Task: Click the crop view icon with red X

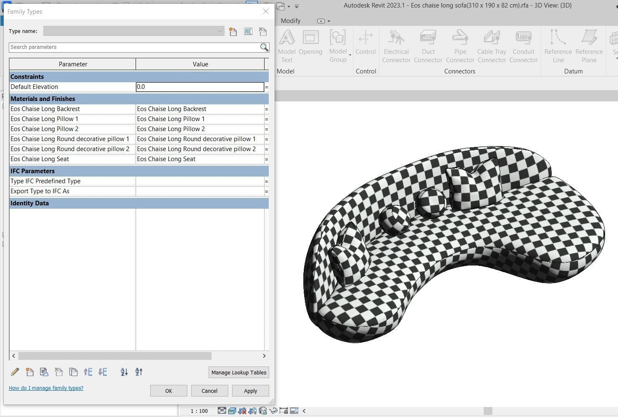Action: click(x=242, y=411)
